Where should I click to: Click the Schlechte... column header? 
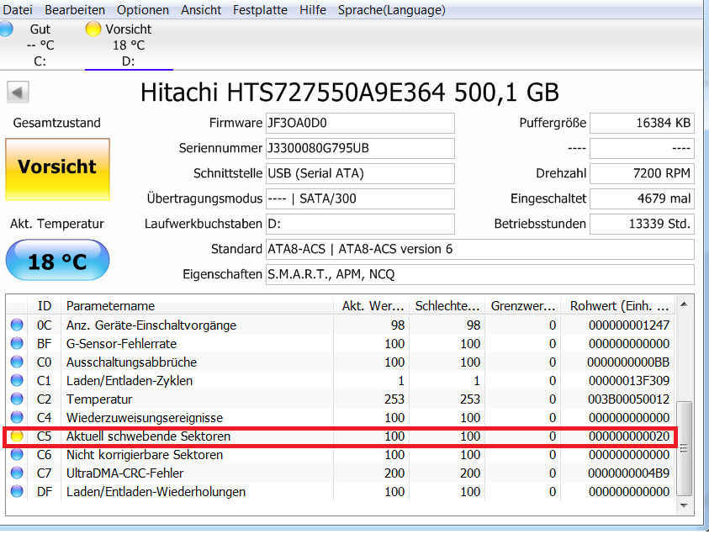click(447, 306)
